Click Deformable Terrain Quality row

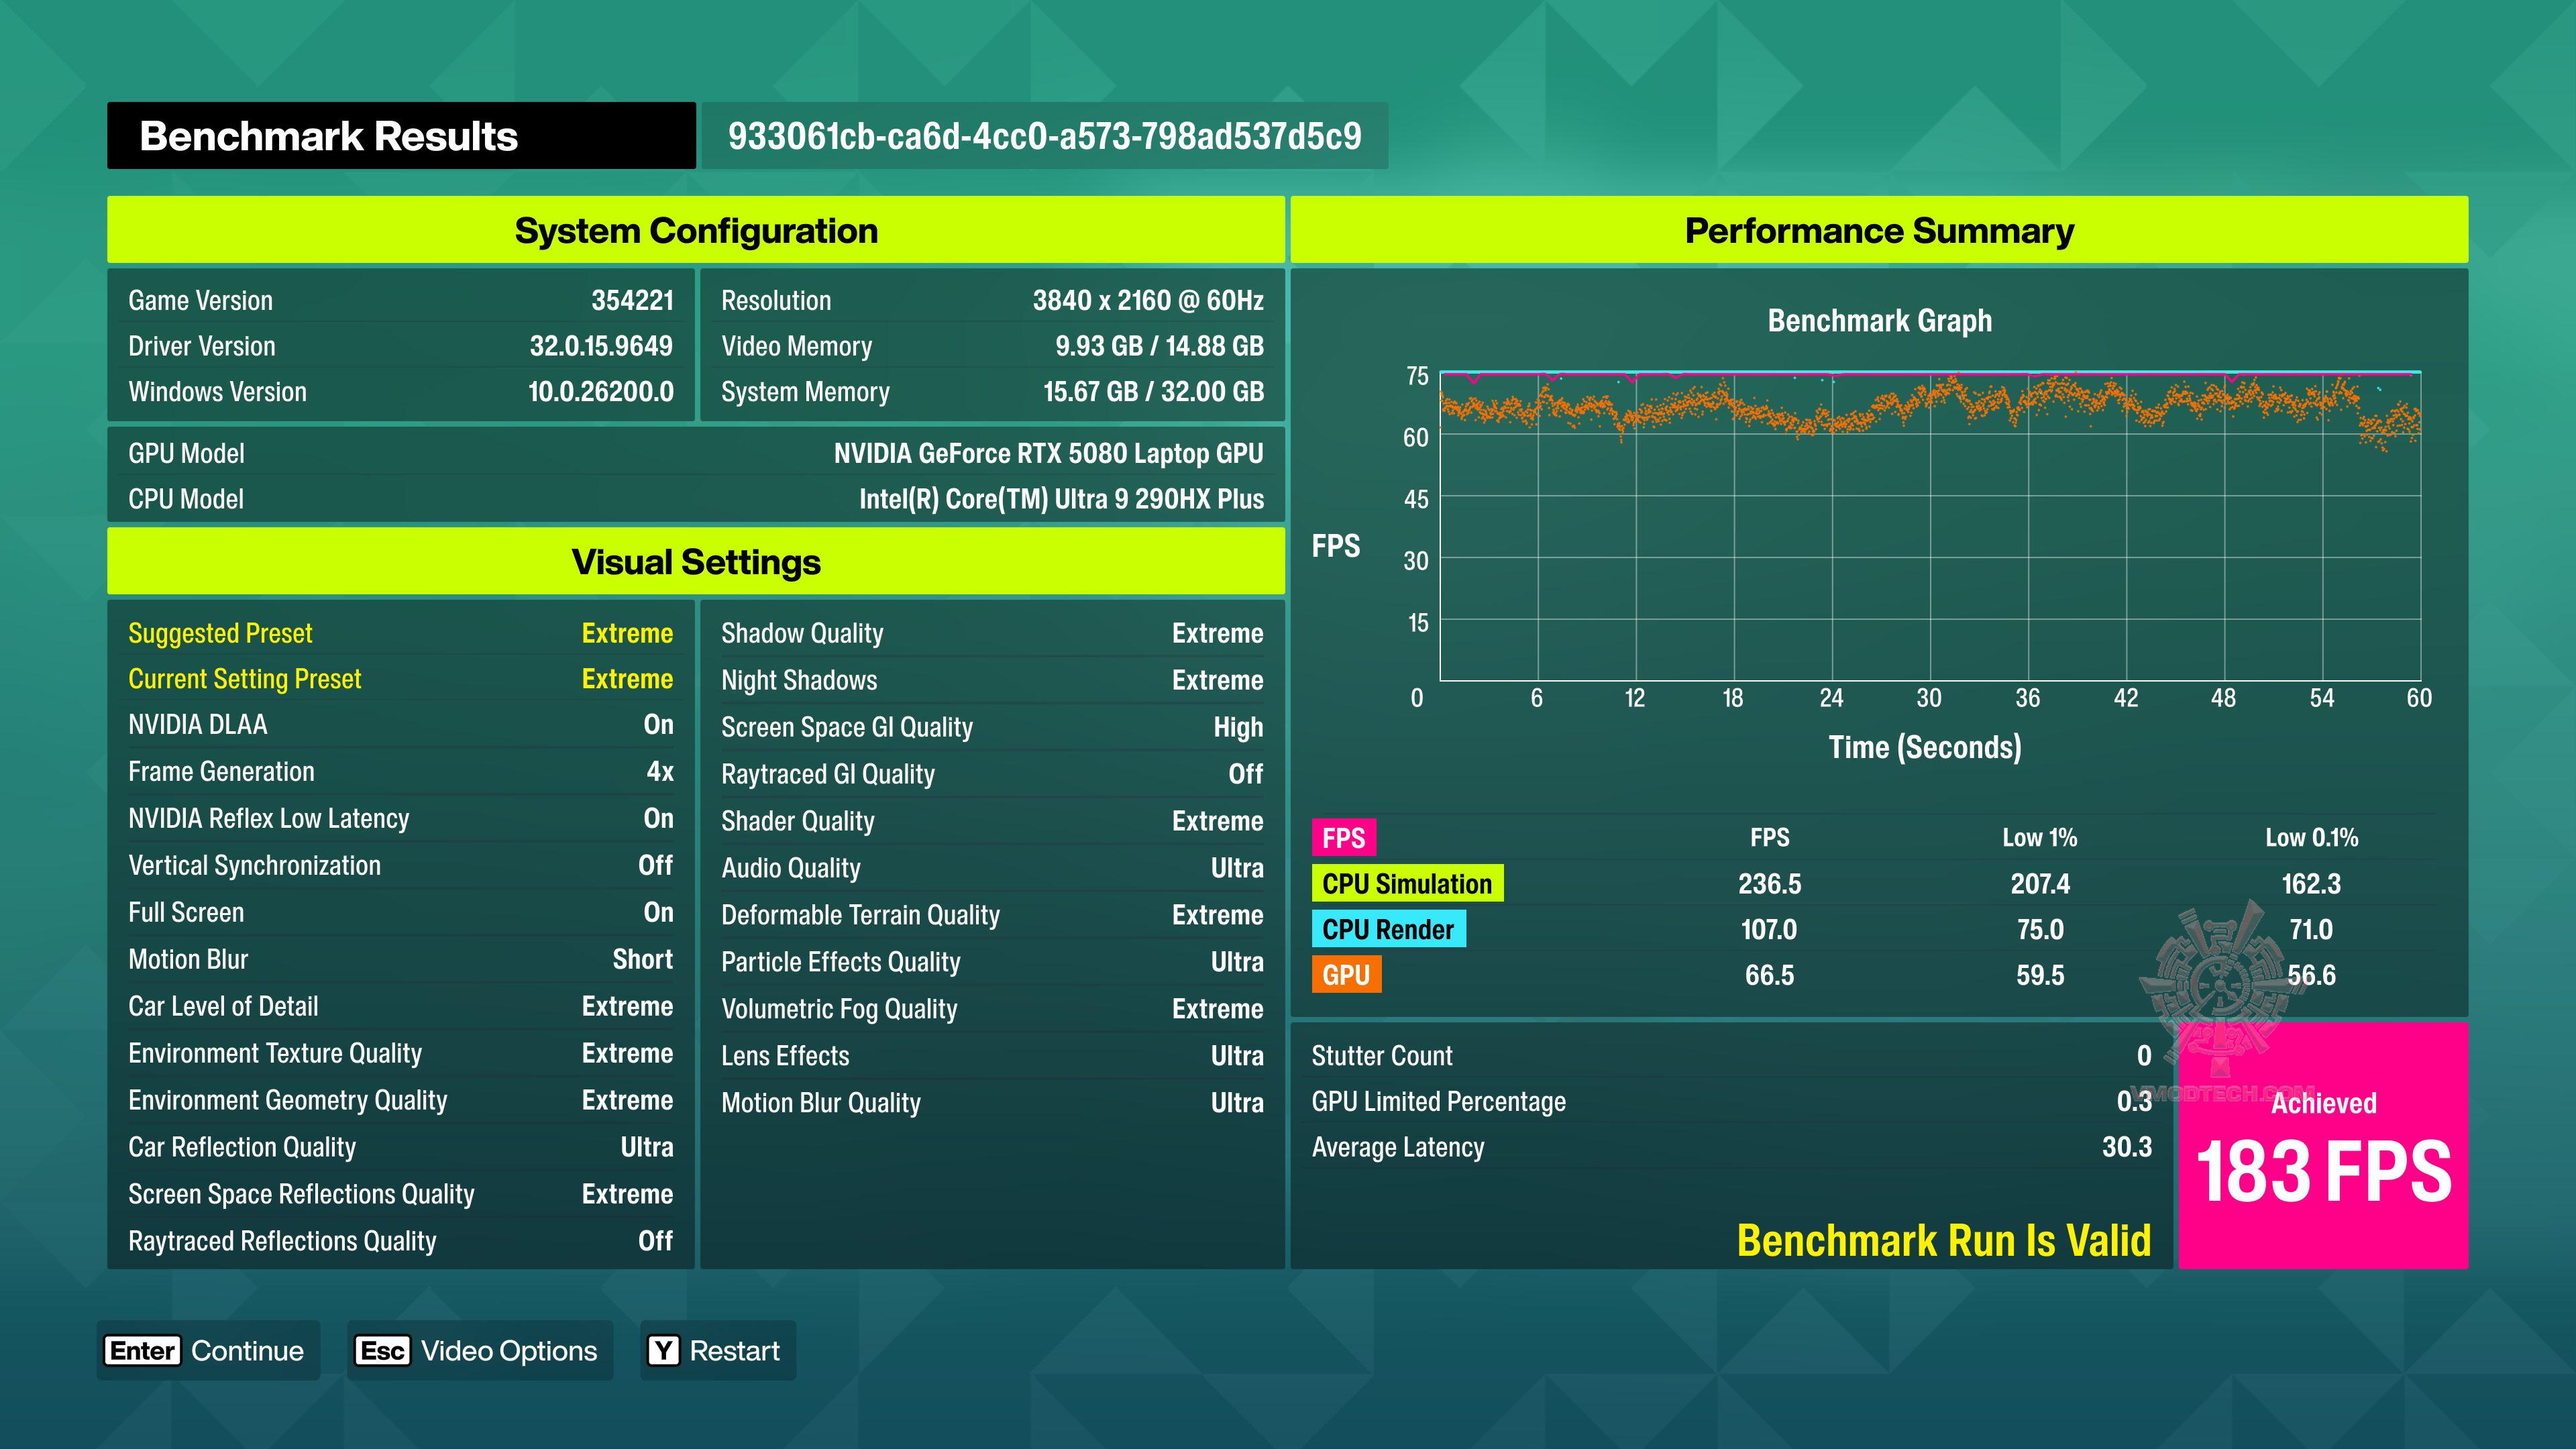click(x=992, y=915)
